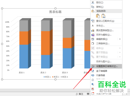The image size is (130, 96).
Task: Open the 字体(F)... dialog
Action: [x=100, y=26]
